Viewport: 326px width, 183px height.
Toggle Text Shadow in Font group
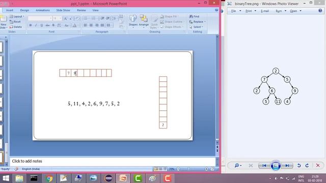click(53, 25)
